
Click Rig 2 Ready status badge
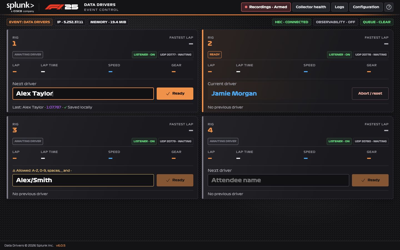(214, 55)
